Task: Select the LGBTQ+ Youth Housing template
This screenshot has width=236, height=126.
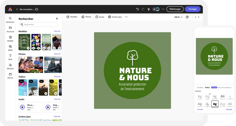Action: pos(46,42)
